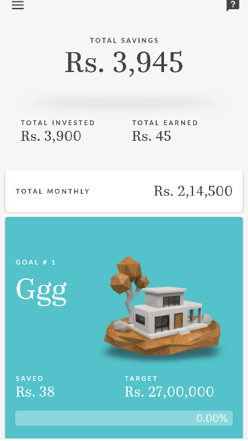
Task: Tap the Goal # 1 label
Action: point(36,262)
